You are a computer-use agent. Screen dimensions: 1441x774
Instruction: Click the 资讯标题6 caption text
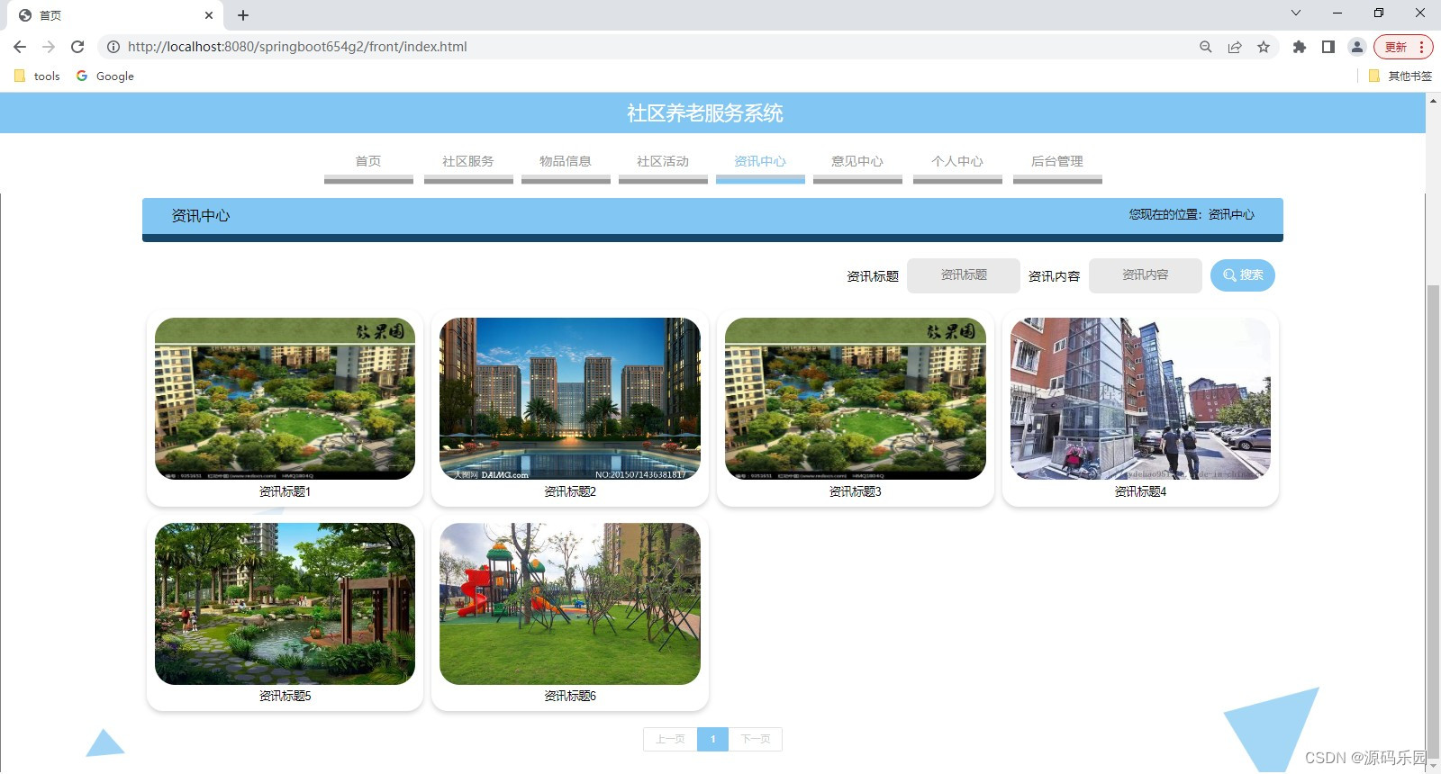coord(570,697)
